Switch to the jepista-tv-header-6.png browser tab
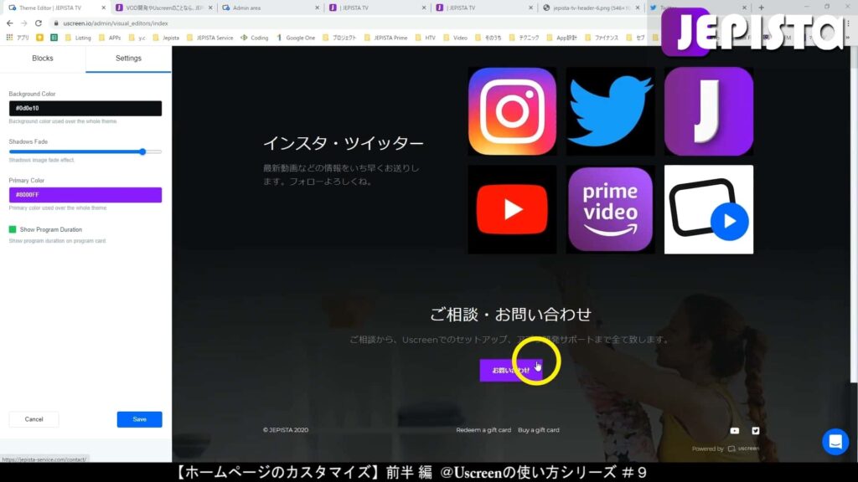This screenshot has height=482, width=858. coord(591,8)
